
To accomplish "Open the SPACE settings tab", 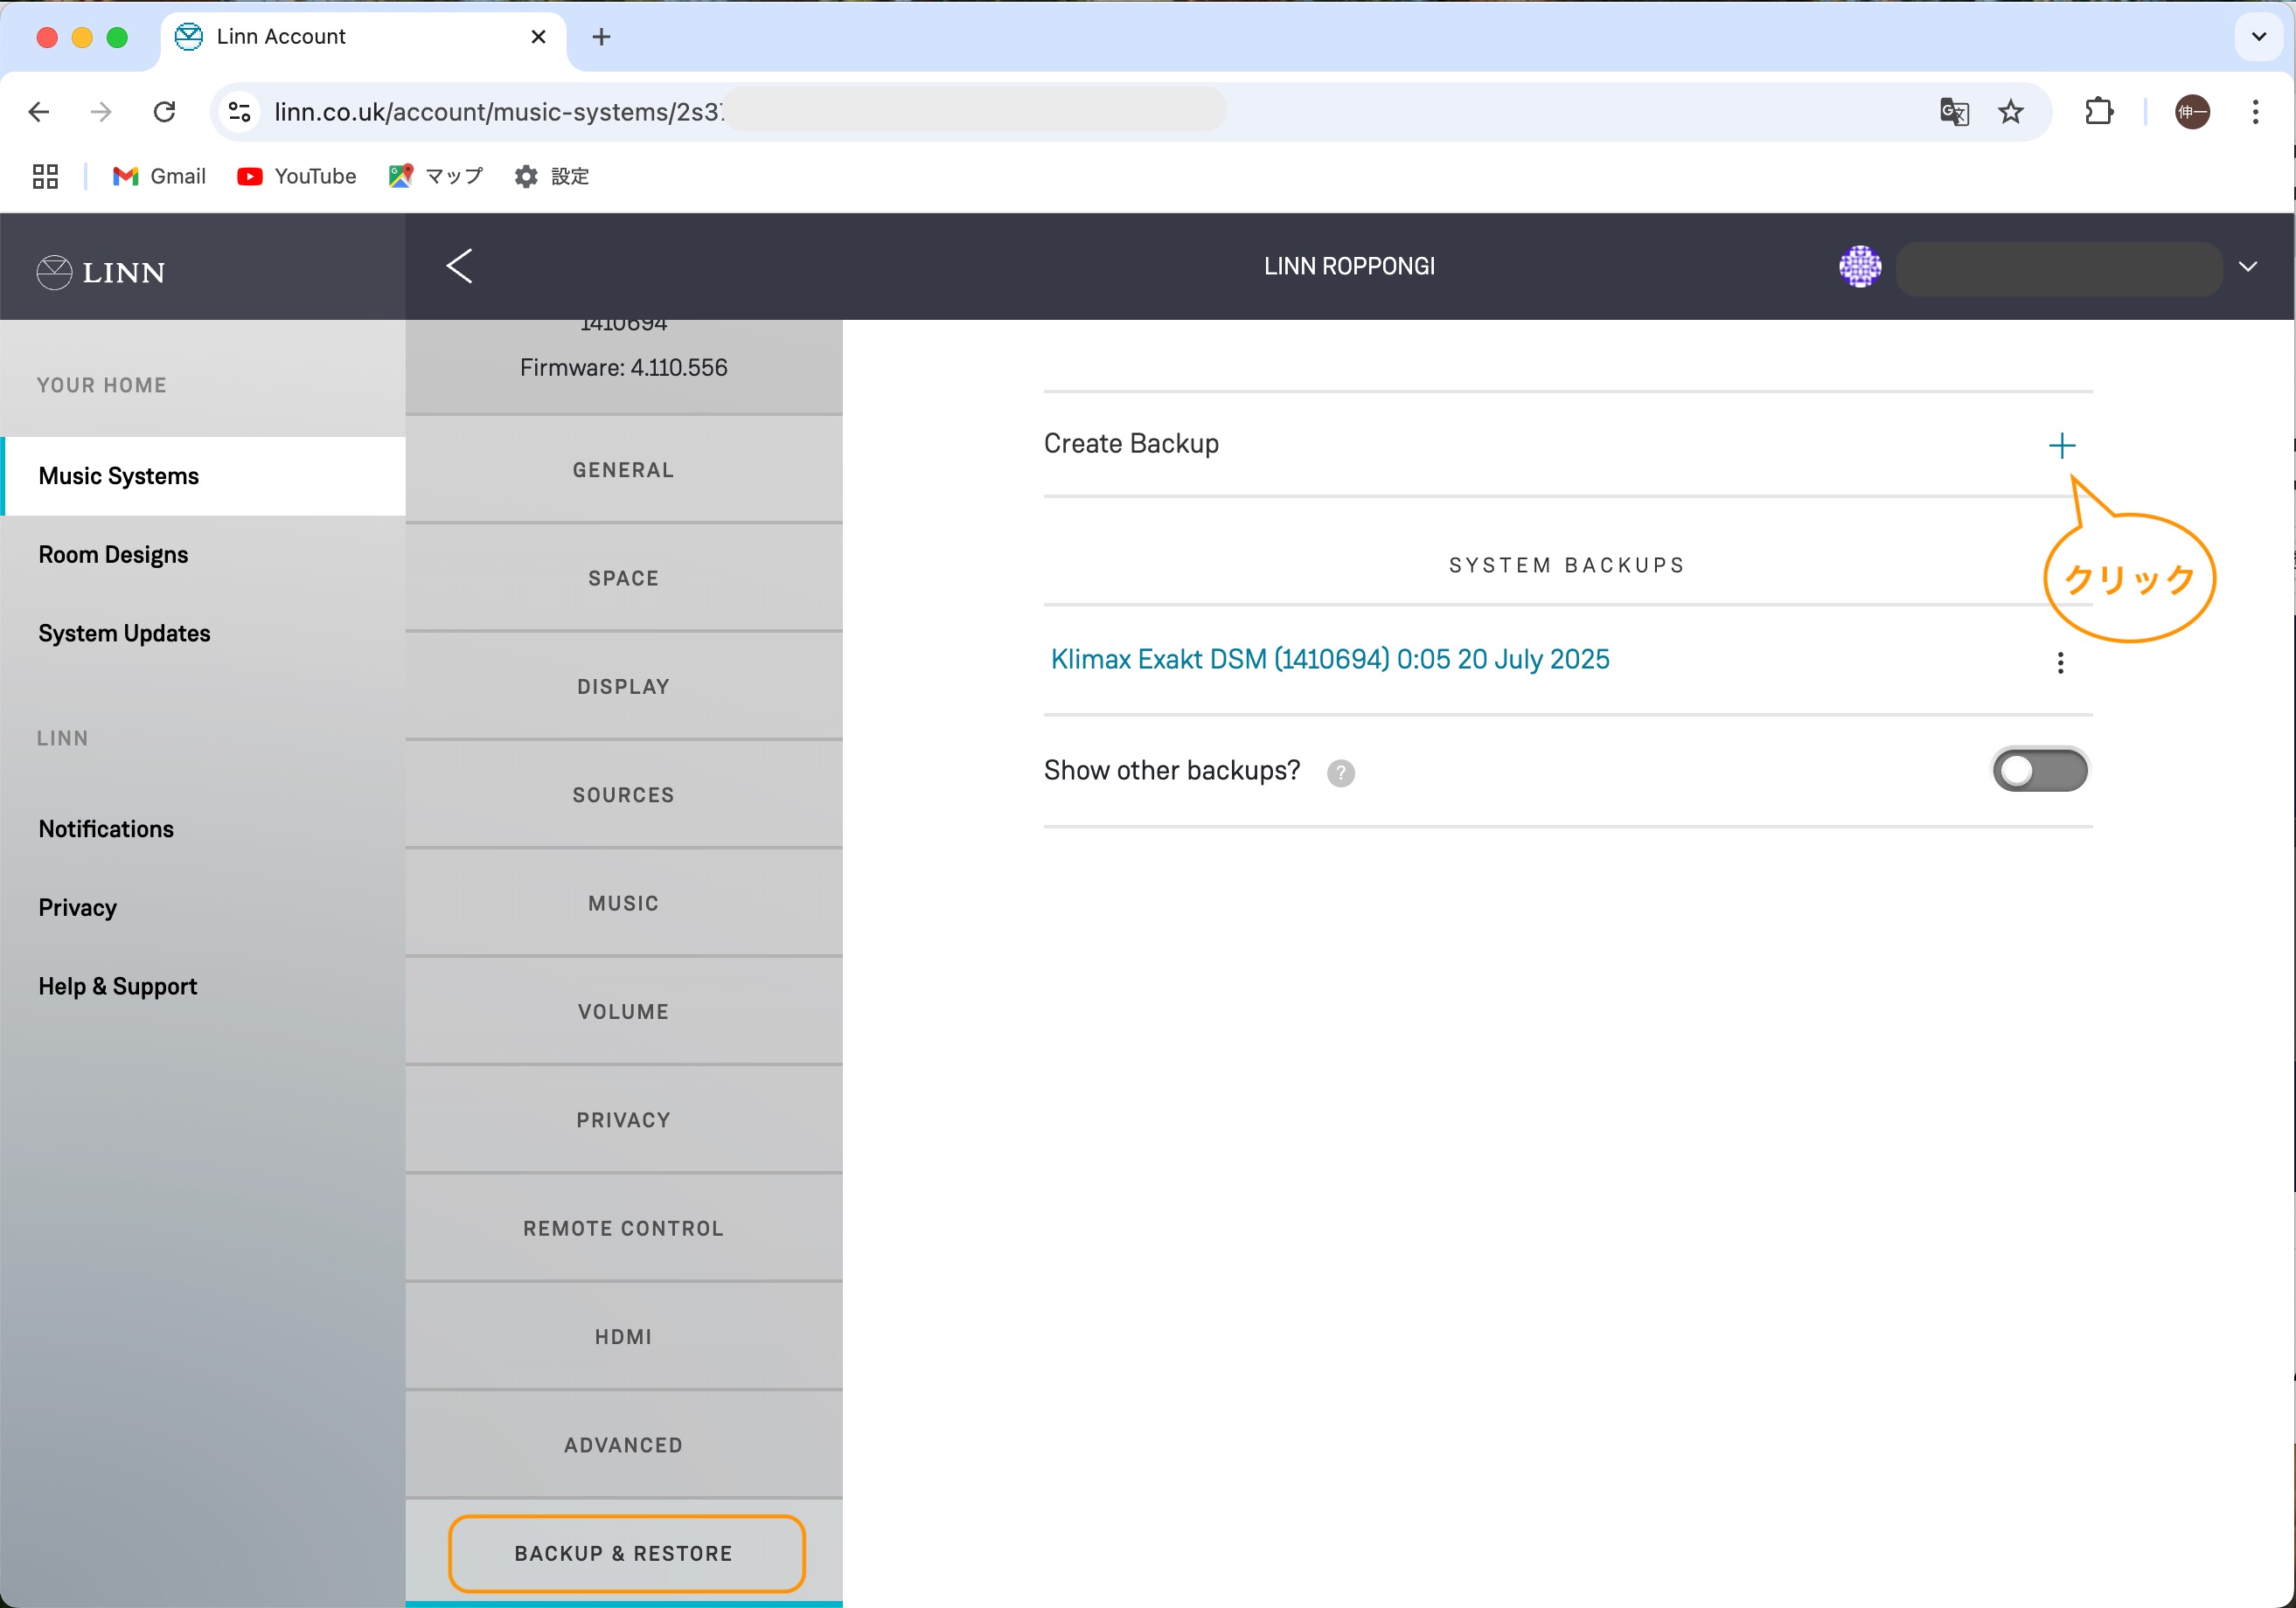I will (623, 579).
